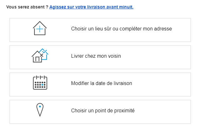The height and width of the screenshot is (128, 197).
Task: Click the neighbor houses icon
Action: click(x=40, y=56)
